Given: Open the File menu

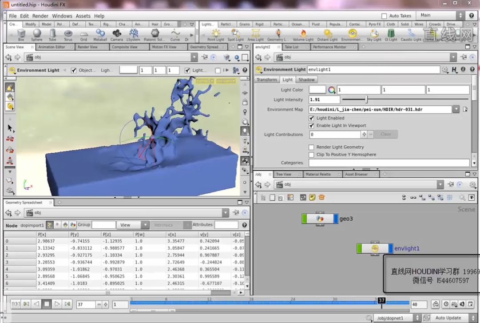Looking at the screenshot, I should [x=13, y=16].
